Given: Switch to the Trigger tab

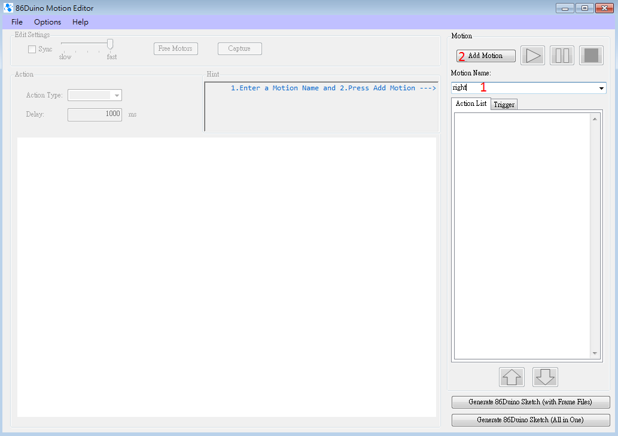Looking at the screenshot, I should pyautogui.click(x=504, y=105).
